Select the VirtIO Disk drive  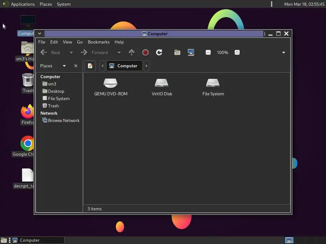tap(162, 87)
